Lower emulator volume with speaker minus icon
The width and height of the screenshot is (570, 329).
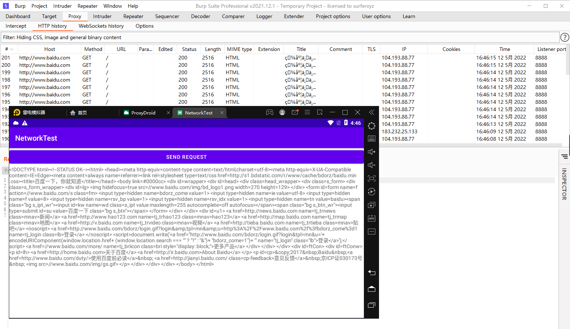click(372, 165)
